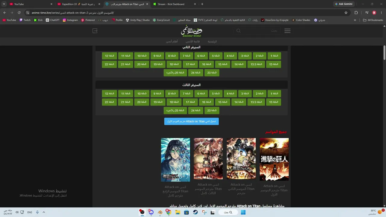The width and height of the screenshot is (386, 217).
Task: Open the first season poster thumbnail with flames
Action: pos(274,159)
